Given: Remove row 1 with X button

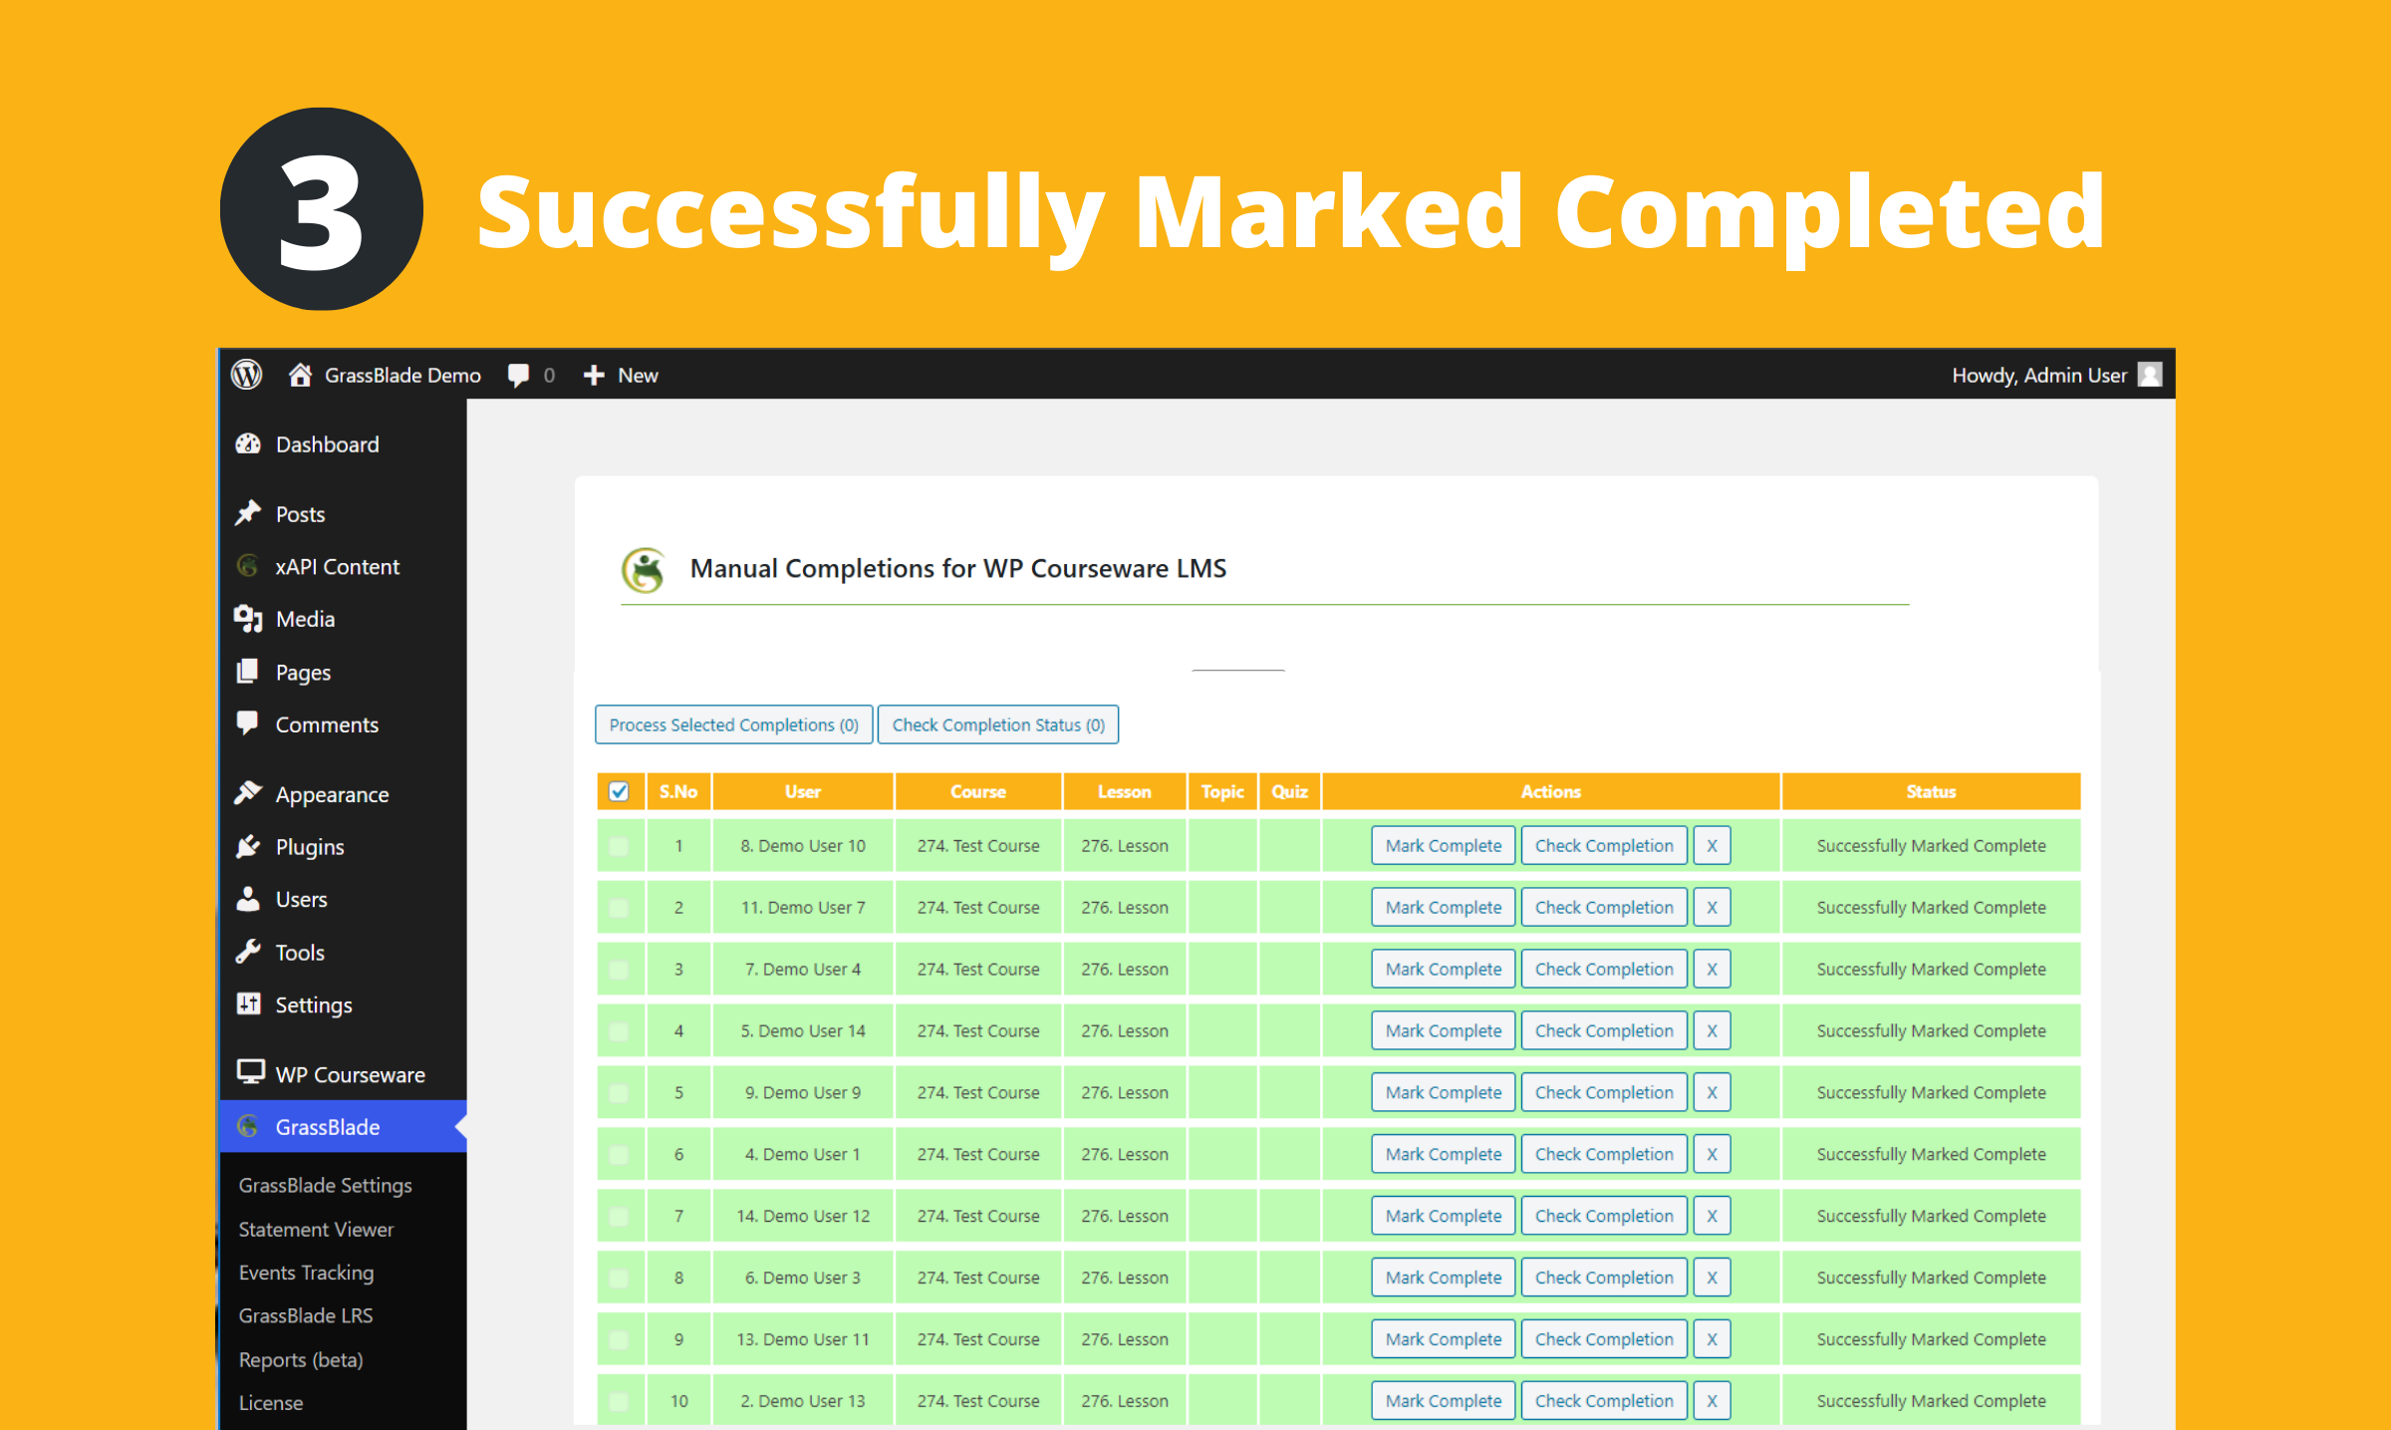Looking at the screenshot, I should coord(1712,845).
